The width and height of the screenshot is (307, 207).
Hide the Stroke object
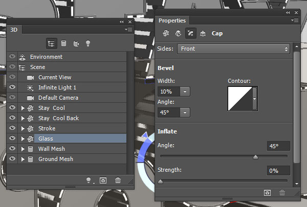point(12,128)
